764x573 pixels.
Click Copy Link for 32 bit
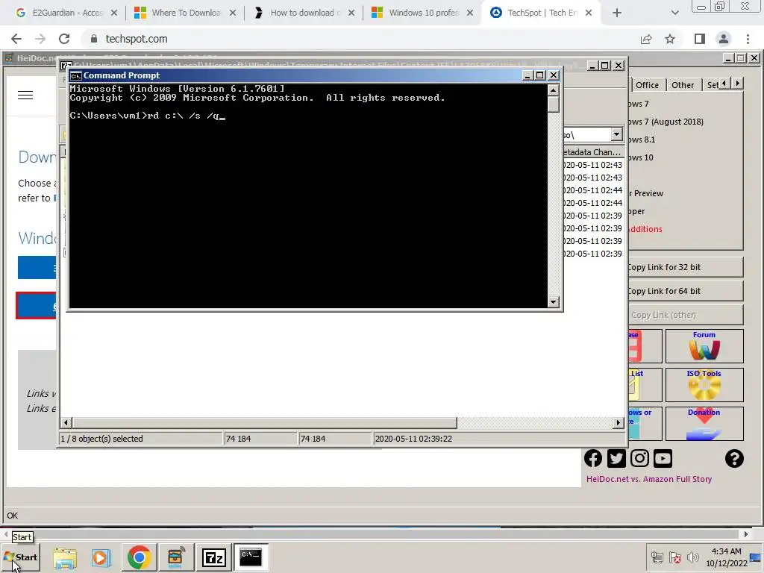point(685,267)
